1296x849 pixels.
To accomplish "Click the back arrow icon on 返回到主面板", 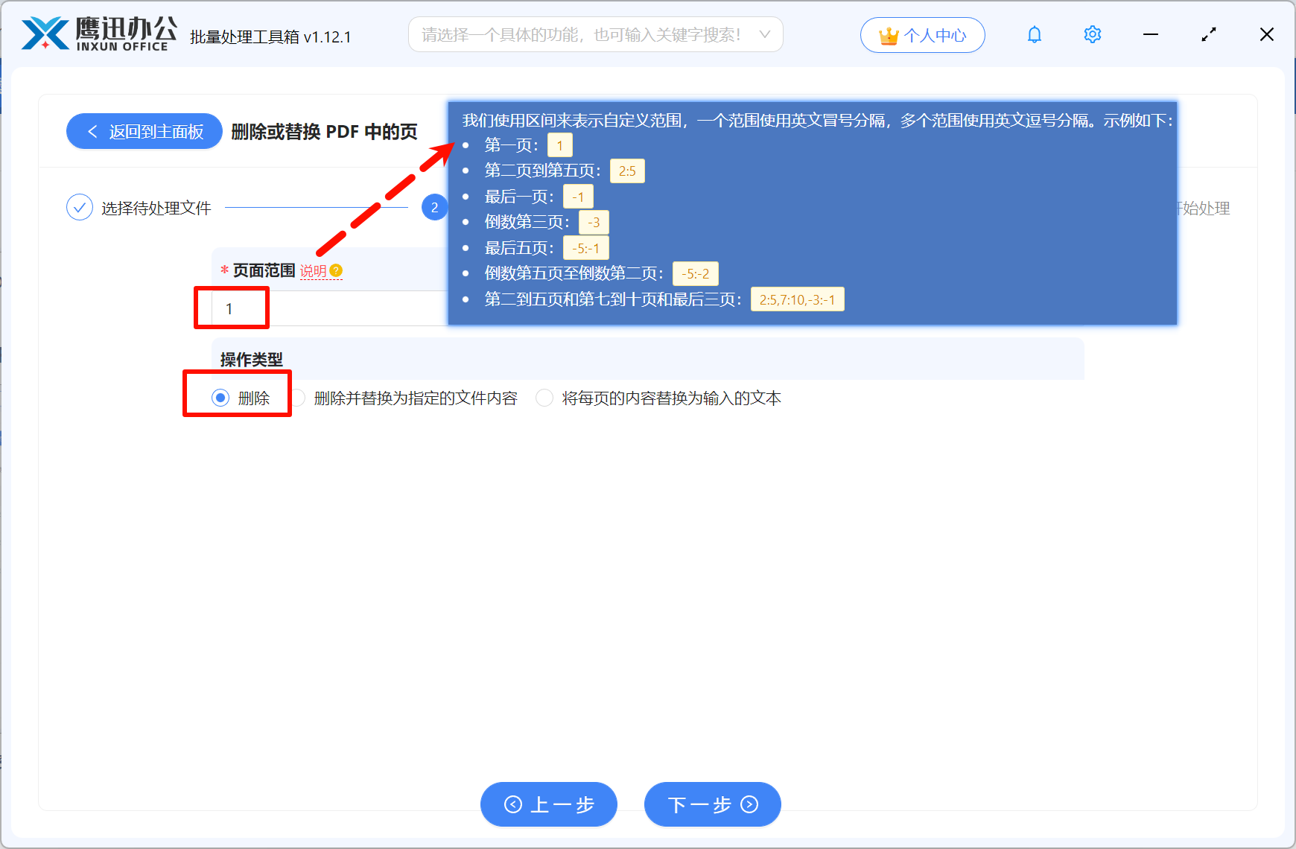I will pos(92,131).
